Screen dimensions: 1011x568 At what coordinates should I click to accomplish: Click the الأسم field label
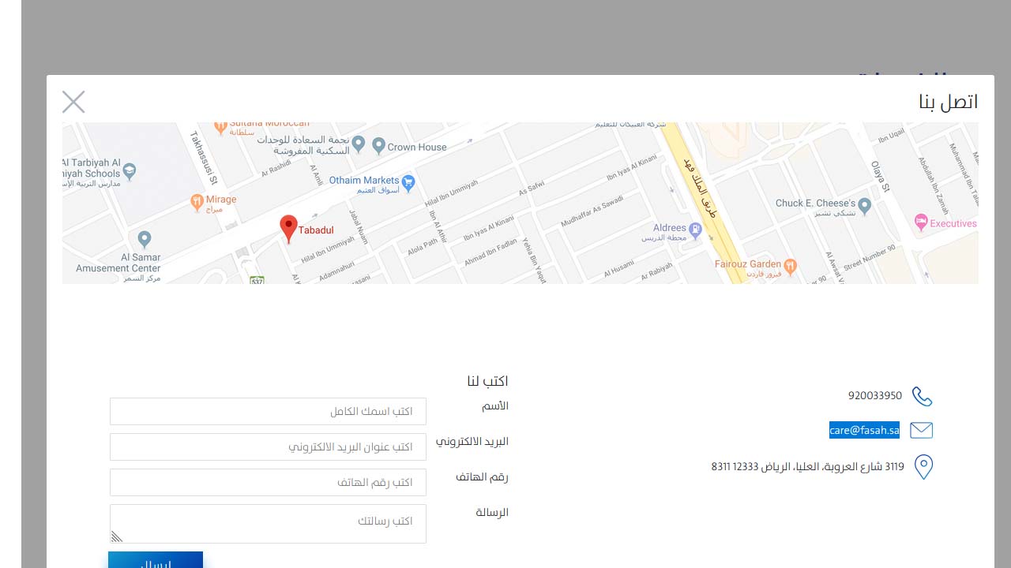coord(495,405)
